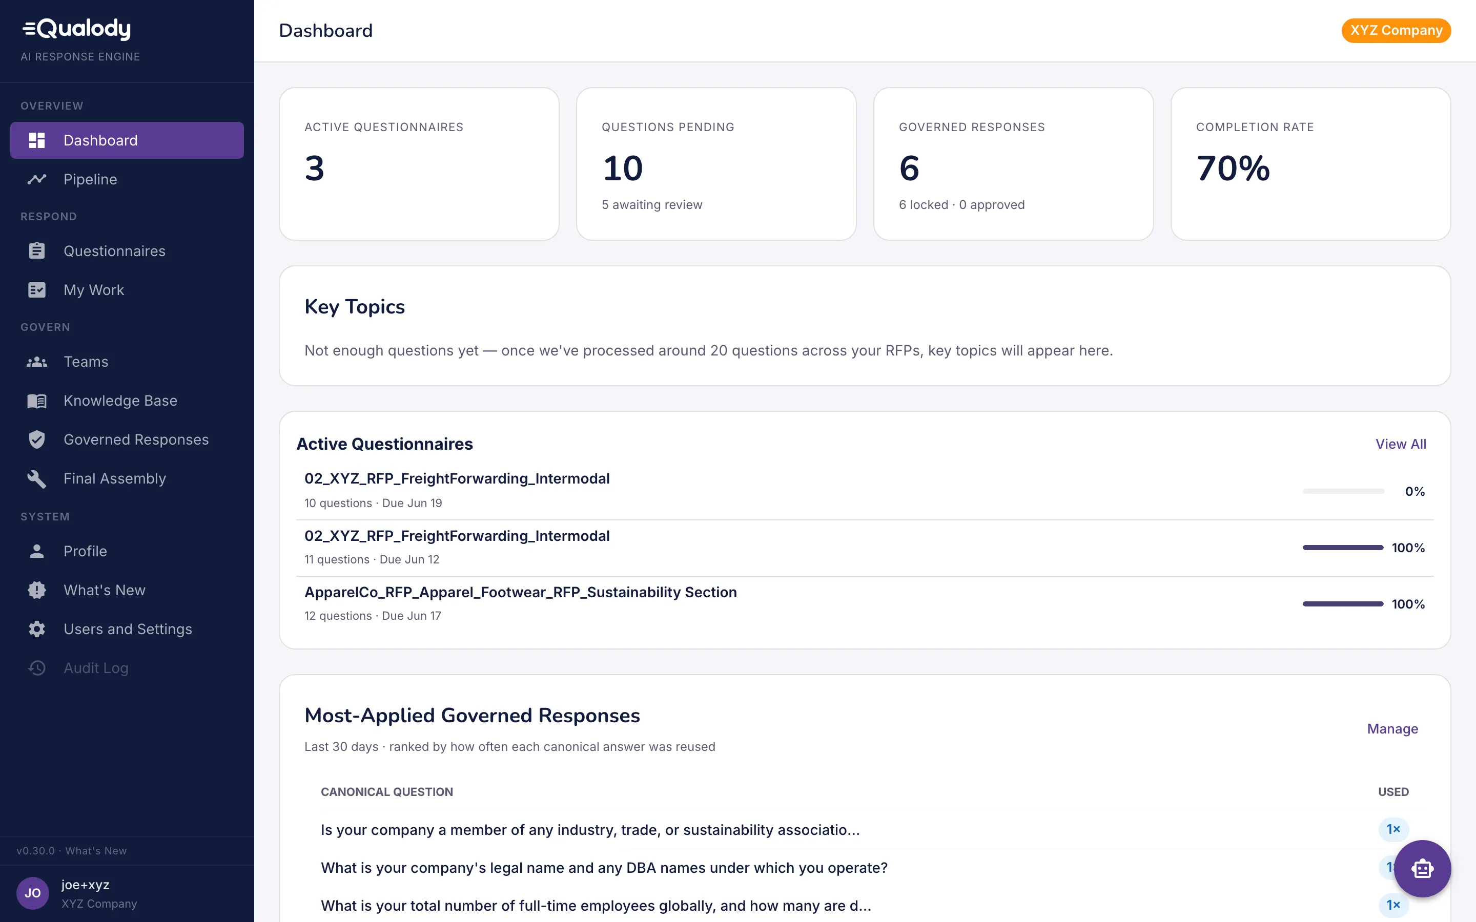Click the XYZ Company badge
This screenshot has height=922, width=1476.
point(1396,31)
